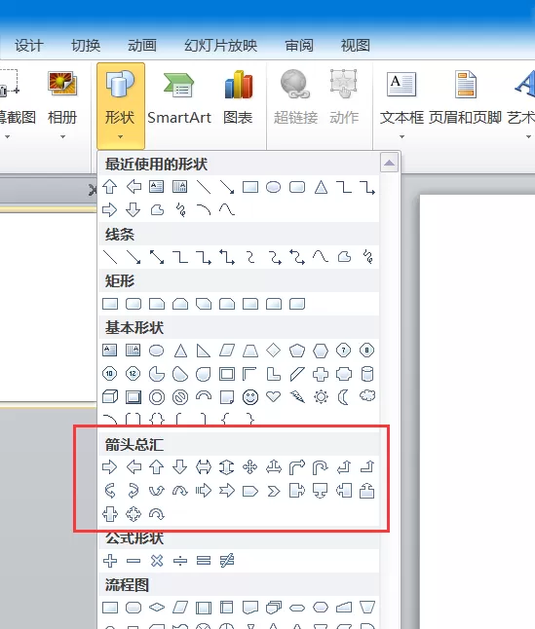Viewport: 535px width, 629px height.
Task: Select the cube shape
Action: [x=109, y=397]
